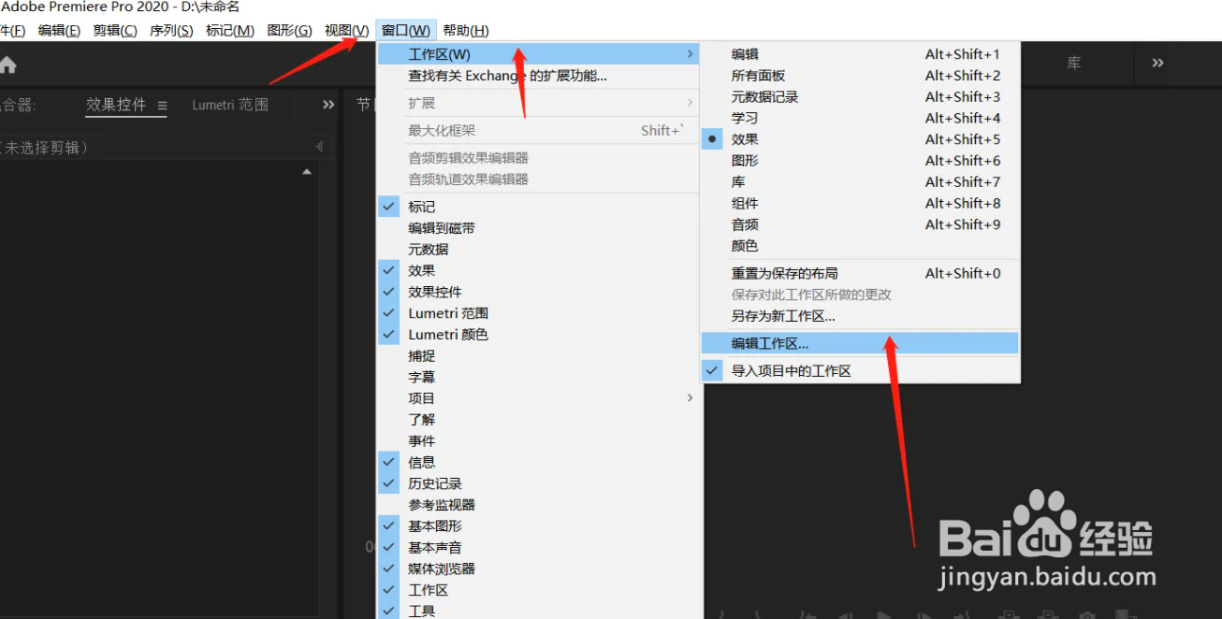This screenshot has width=1222, height=619.
Task: Click the scroll-up arrow in Effect Controls panel
Action: [x=308, y=170]
